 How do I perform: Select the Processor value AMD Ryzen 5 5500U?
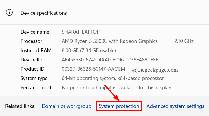[x=109, y=41]
